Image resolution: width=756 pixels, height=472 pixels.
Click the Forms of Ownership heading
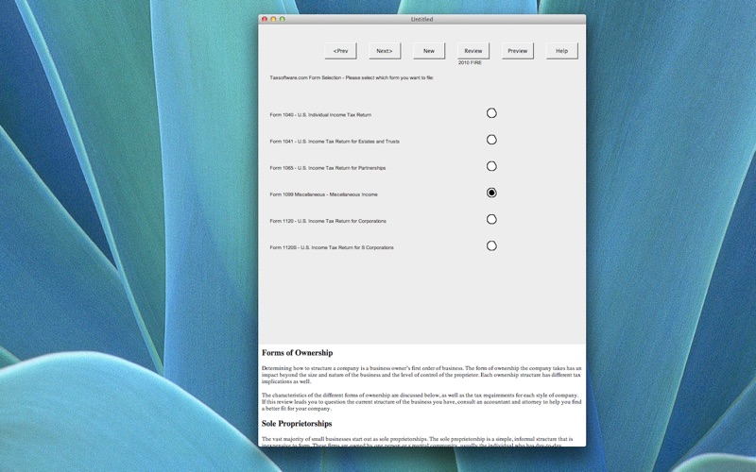click(x=297, y=353)
